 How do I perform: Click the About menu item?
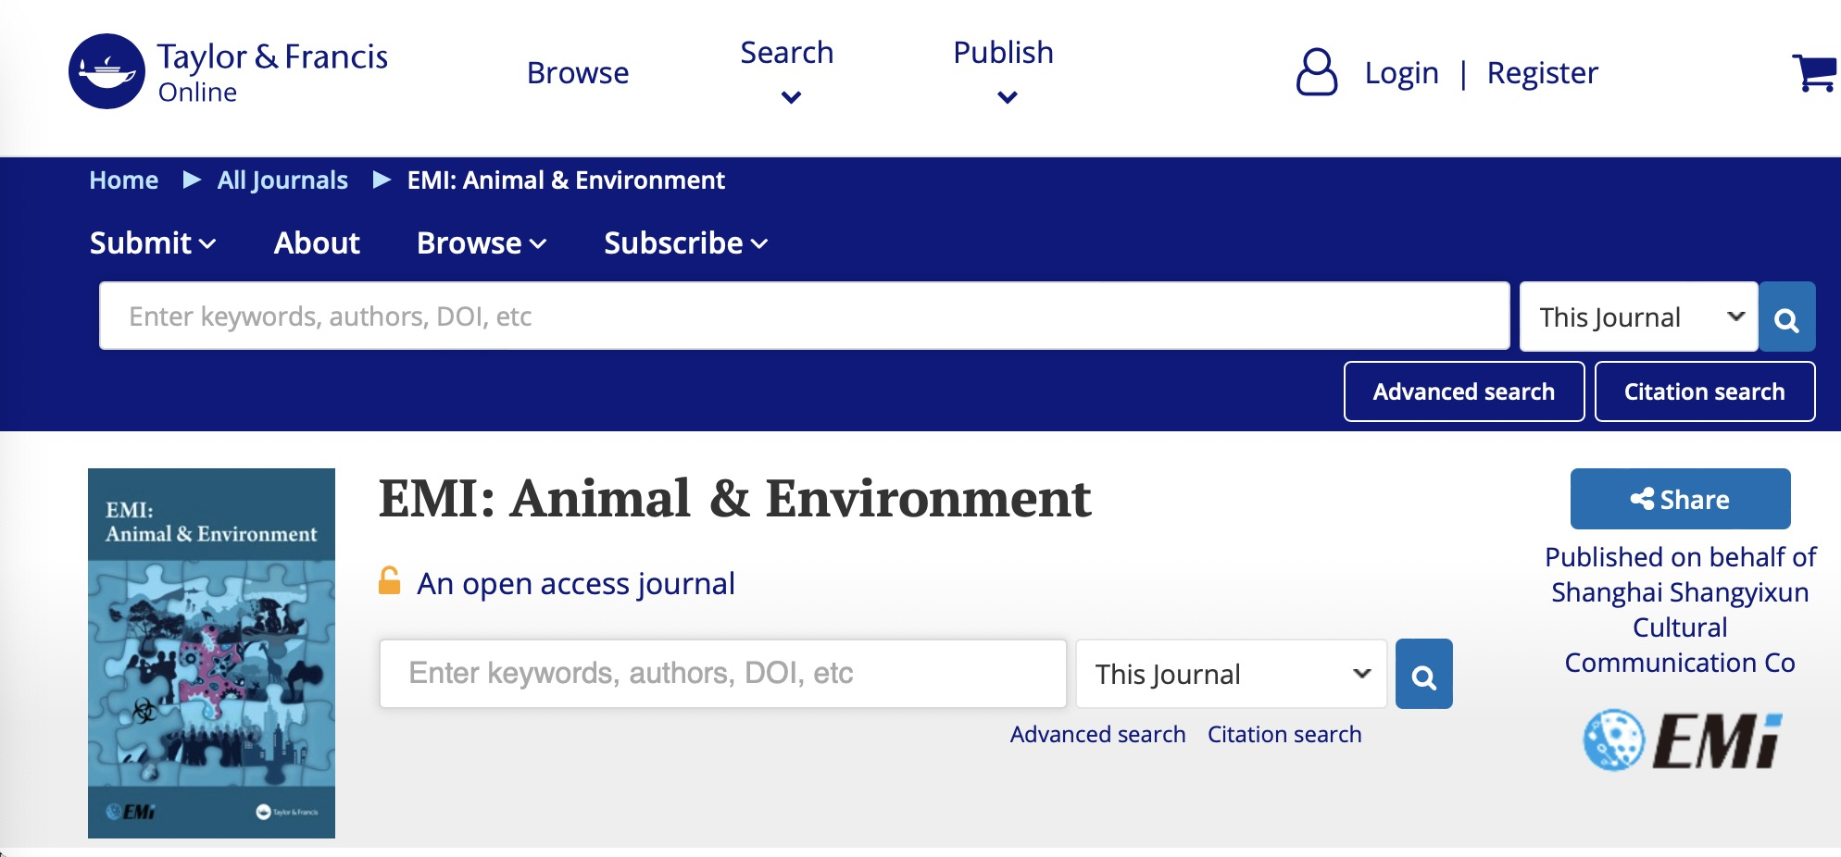(316, 243)
